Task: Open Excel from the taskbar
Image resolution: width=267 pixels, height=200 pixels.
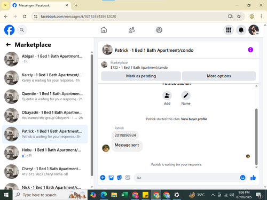Action: (x=124, y=195)
